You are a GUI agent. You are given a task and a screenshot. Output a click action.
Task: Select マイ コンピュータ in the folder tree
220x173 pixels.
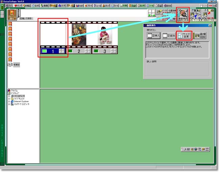tap(19, 96)
